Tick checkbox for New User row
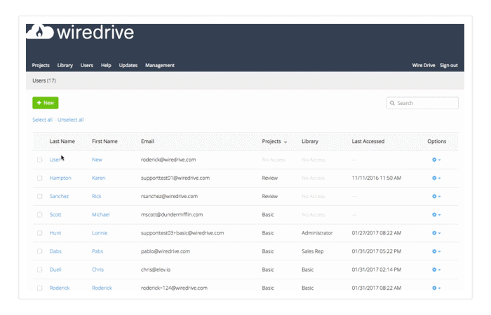Screen dimensions: 491x315 point(39,160)
